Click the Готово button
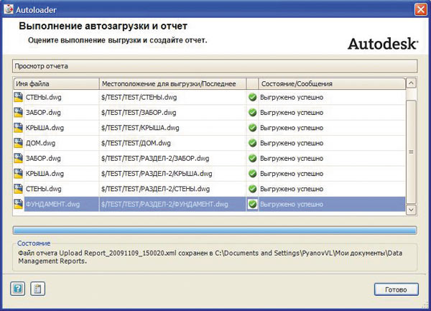 (396, 289)
